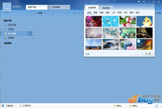Close the 历史搜索 tab with its X
162x108 pixels.
point(68,7)
